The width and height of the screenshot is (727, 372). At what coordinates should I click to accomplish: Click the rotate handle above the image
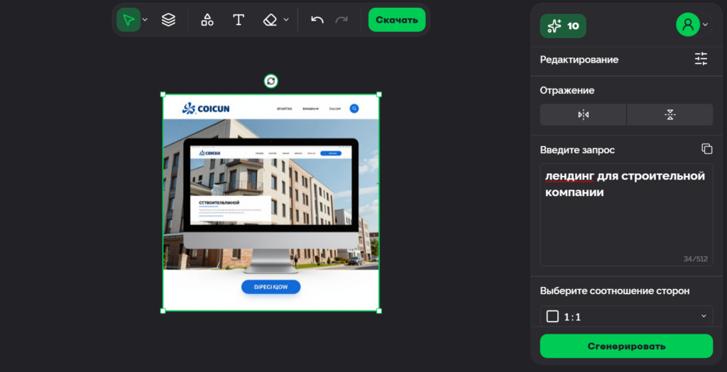[270, 82]
